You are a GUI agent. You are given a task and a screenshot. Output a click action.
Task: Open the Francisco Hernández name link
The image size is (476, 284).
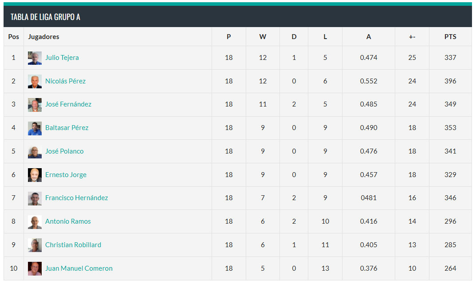click(x=76, y=198)
